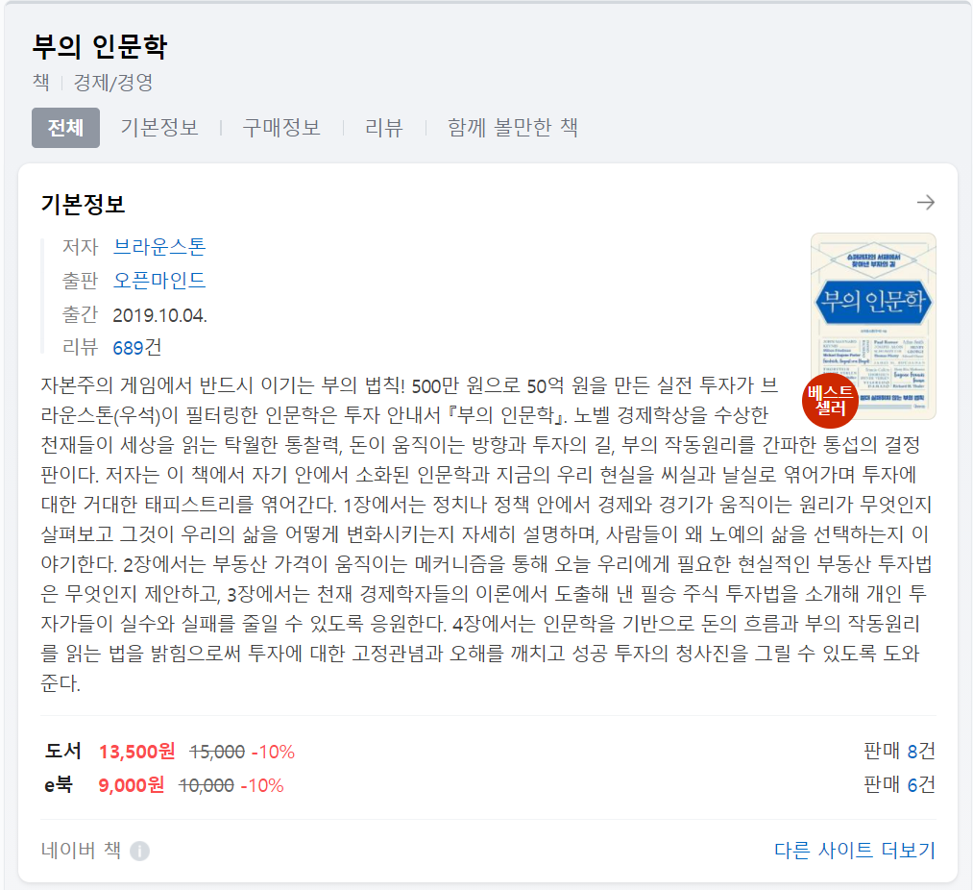Click the struck-through price 15,000
The image size is (973, 890).
click(217, 753)
